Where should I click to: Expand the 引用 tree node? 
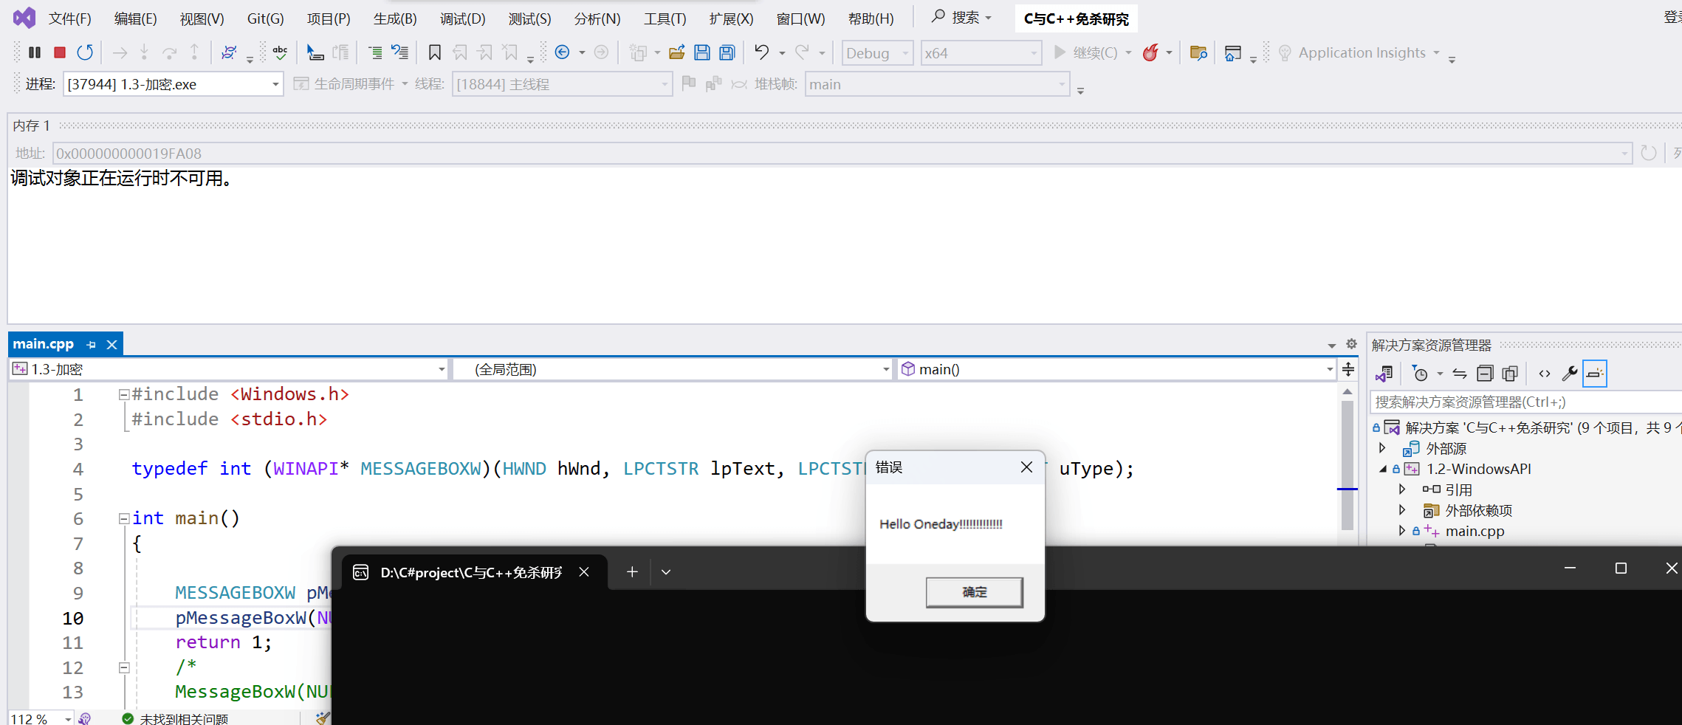[x=1402, y=489]
